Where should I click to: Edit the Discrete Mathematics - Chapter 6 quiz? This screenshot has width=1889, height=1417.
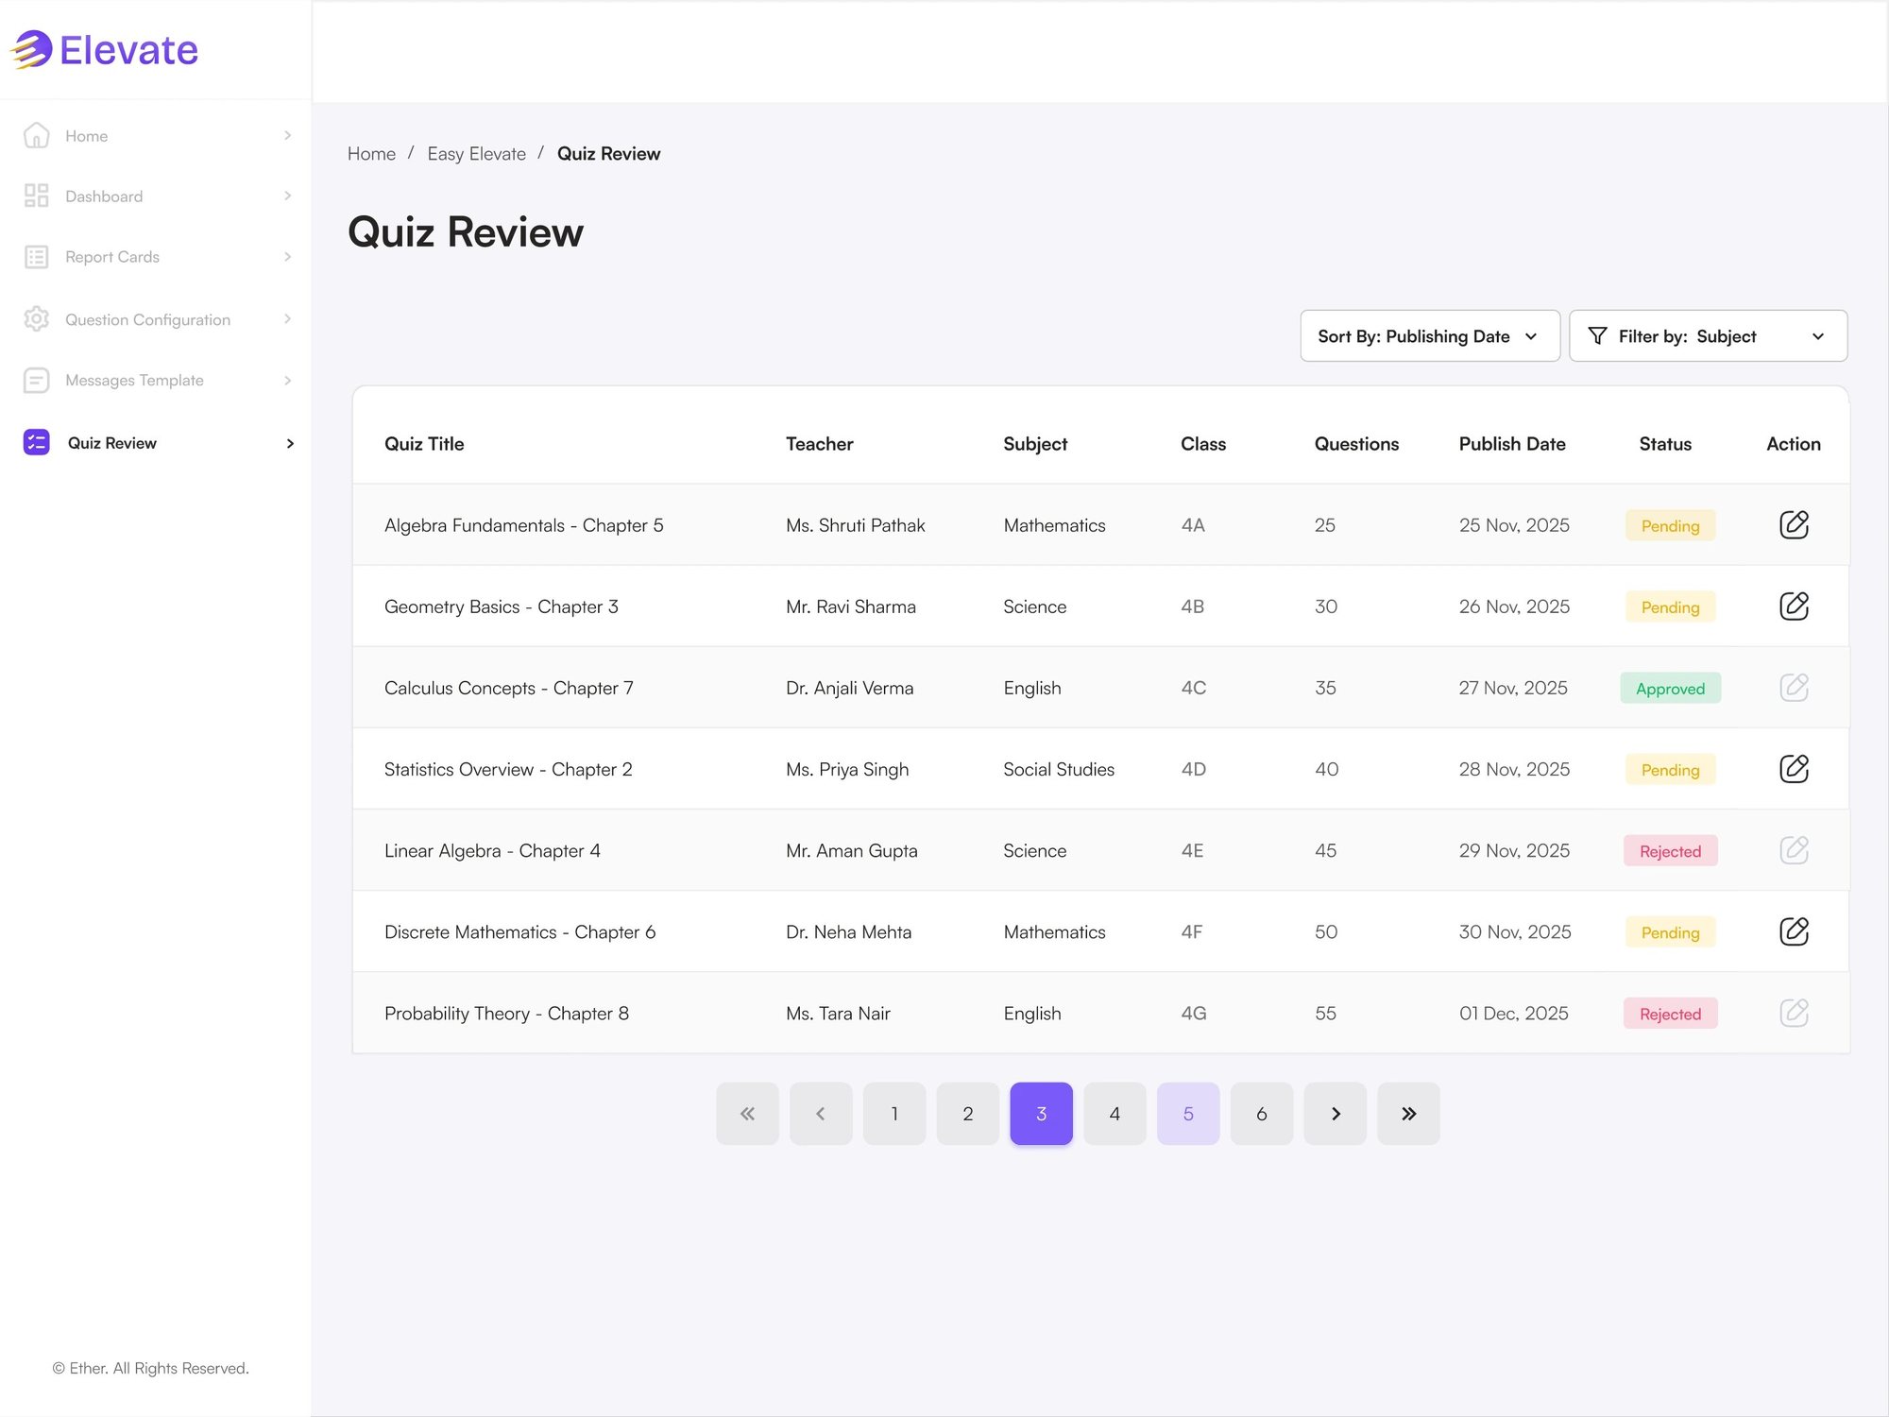click(x=1794, y=930)
